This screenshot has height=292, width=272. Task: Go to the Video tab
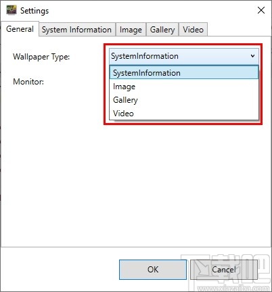coord(193,30)
